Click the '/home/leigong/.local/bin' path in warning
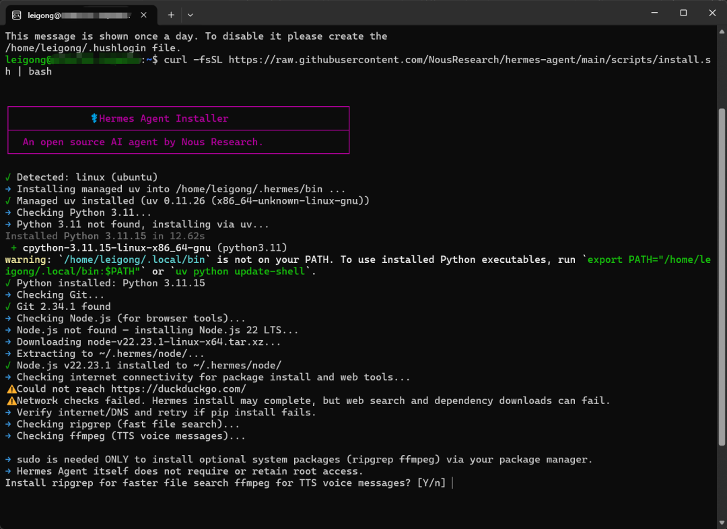Viewport: 727px width, 529px height. click(x=135, y=259)
